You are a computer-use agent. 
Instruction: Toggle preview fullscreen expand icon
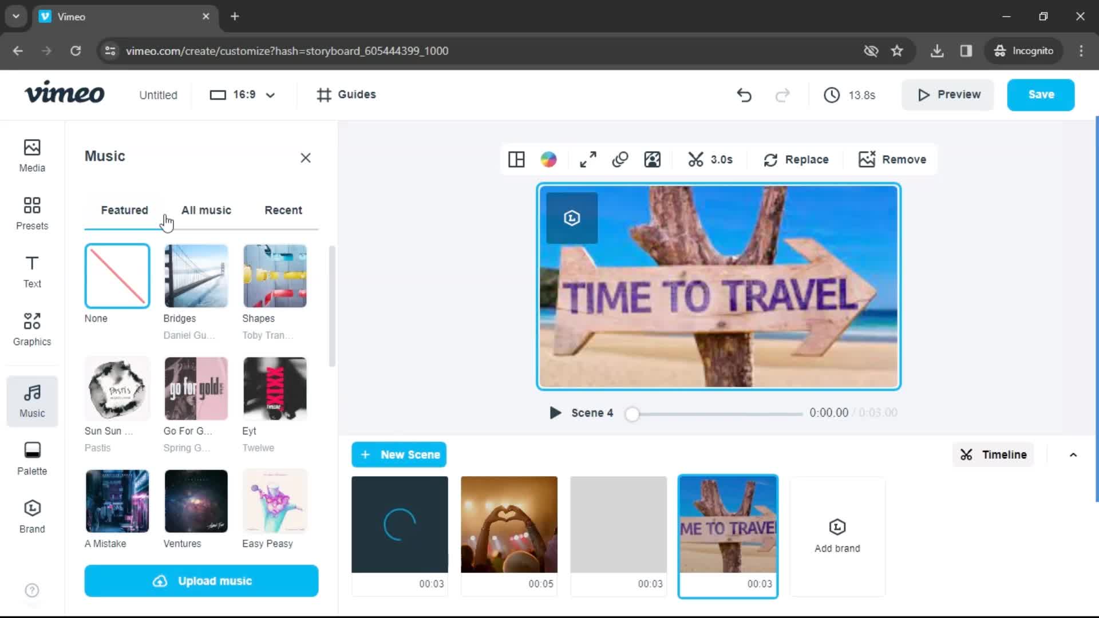pos(587,159)
